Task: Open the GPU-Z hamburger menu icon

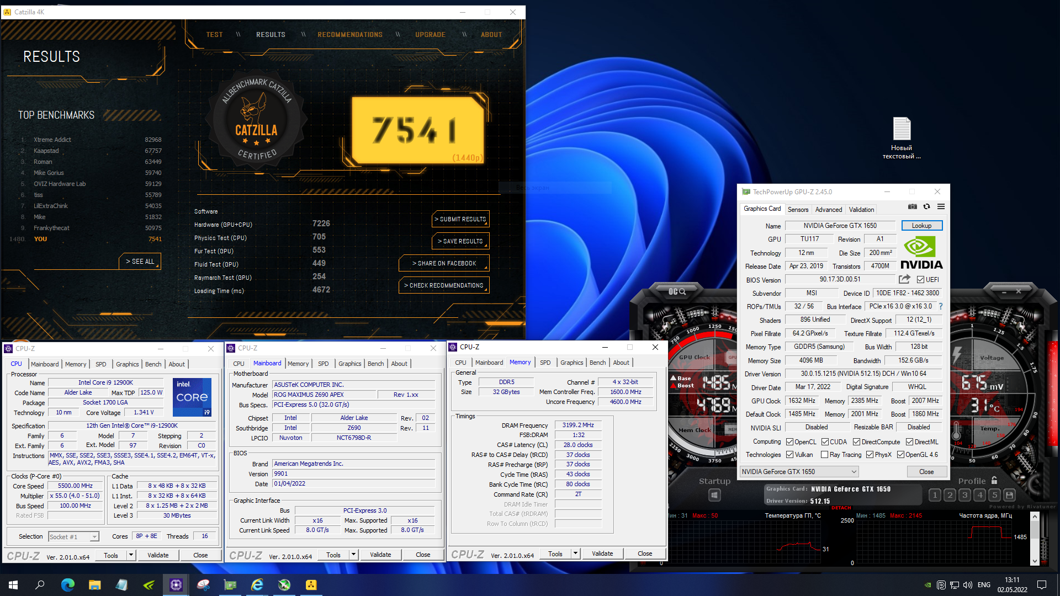Action: coord(941,207)
